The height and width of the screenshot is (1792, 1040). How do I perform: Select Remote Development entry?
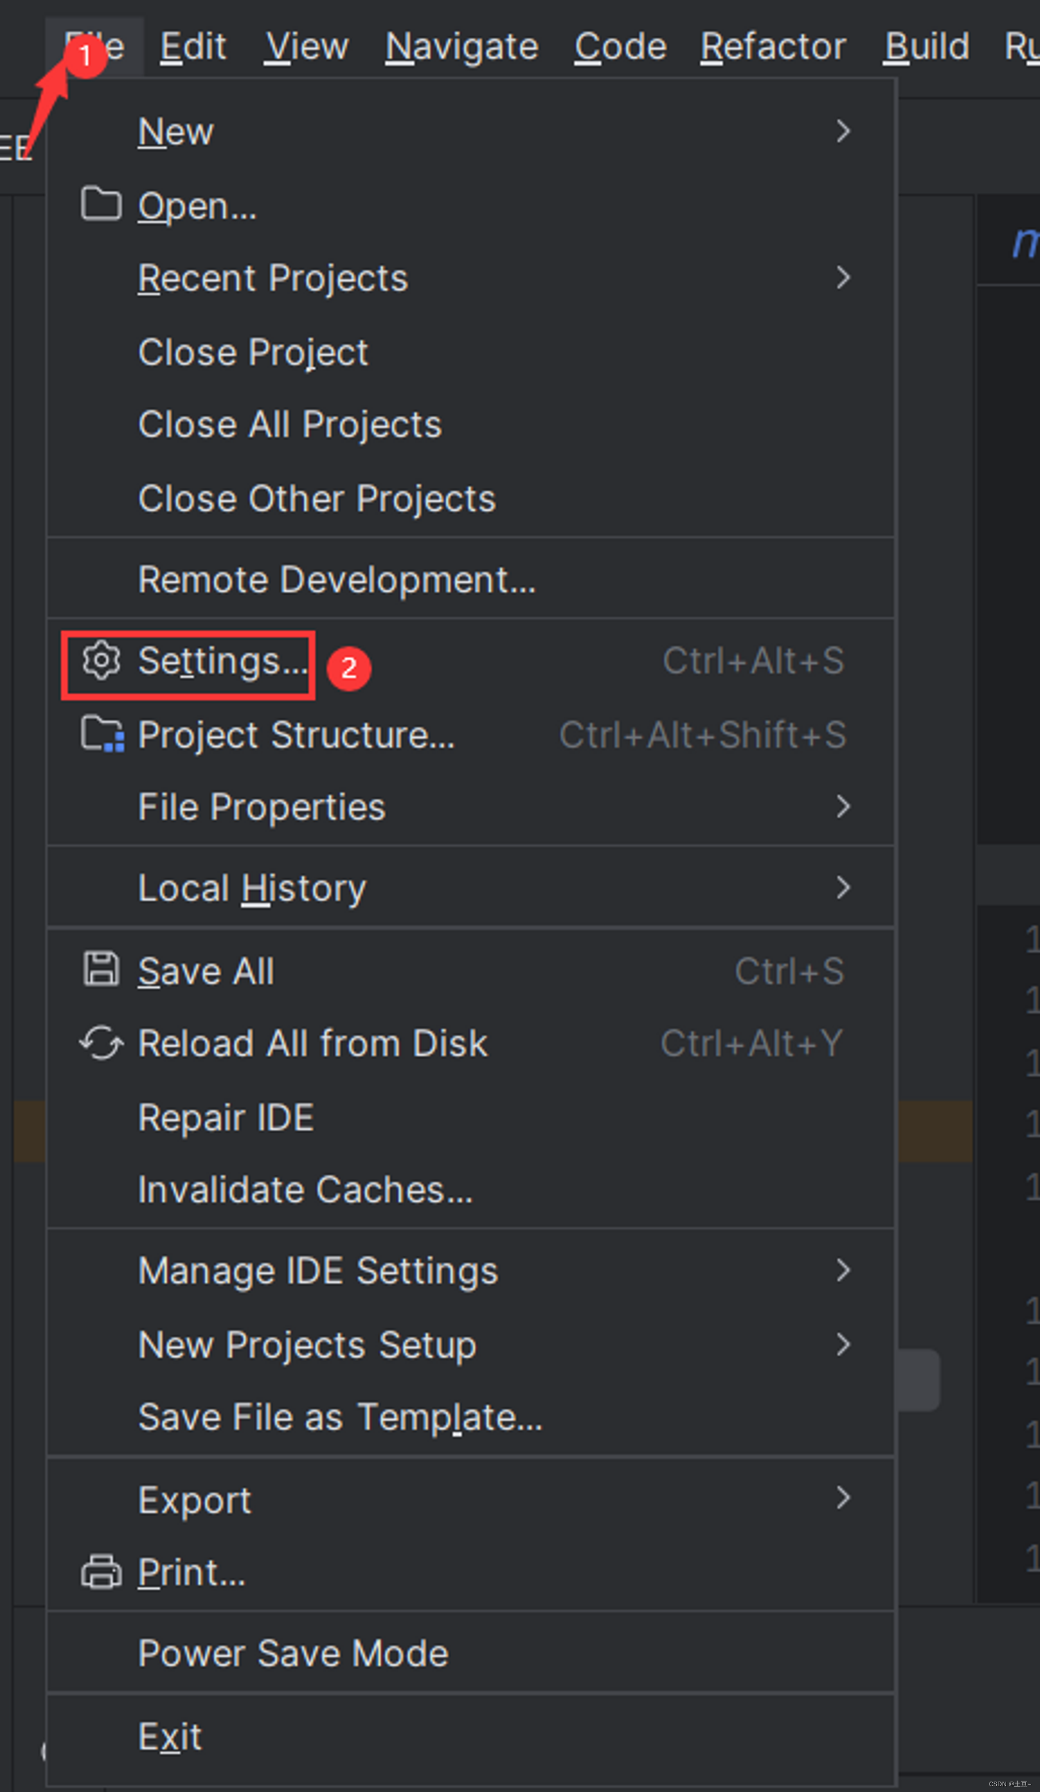337,579
